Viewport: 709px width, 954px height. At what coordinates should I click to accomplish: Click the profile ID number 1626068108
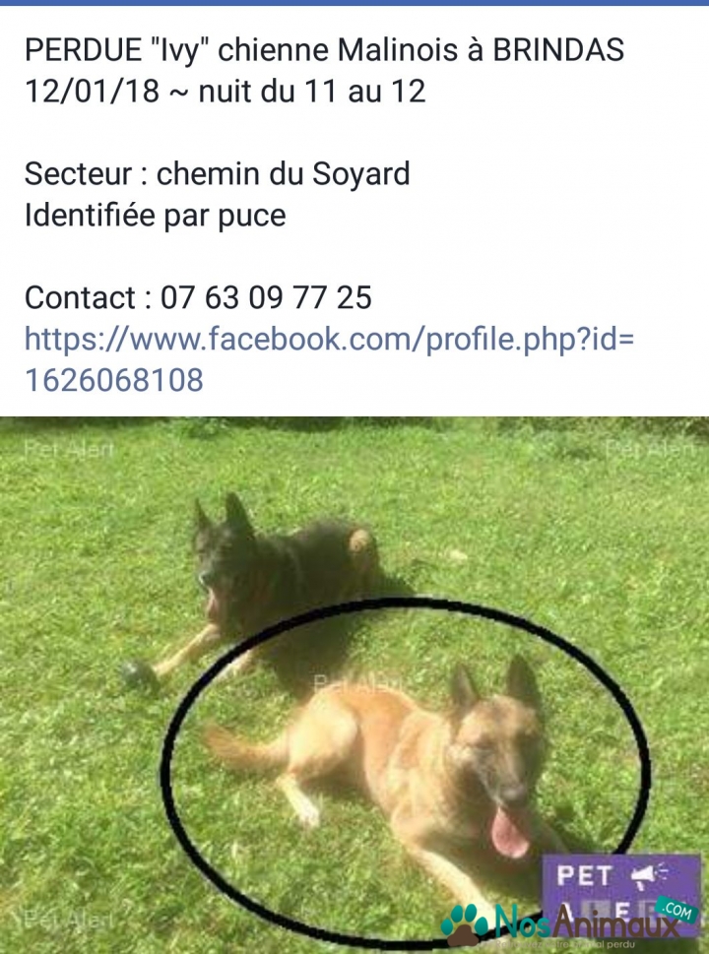[114, 380]
